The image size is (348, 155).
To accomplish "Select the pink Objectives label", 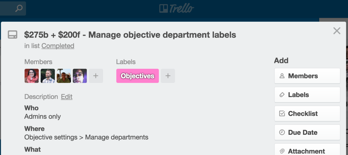I will 137,76.
